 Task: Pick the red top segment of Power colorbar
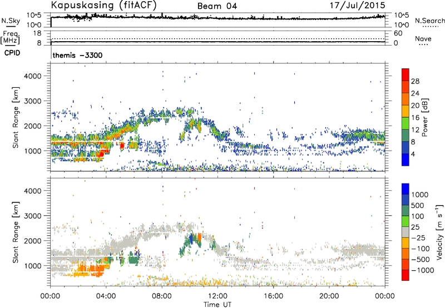coord(406,74)
